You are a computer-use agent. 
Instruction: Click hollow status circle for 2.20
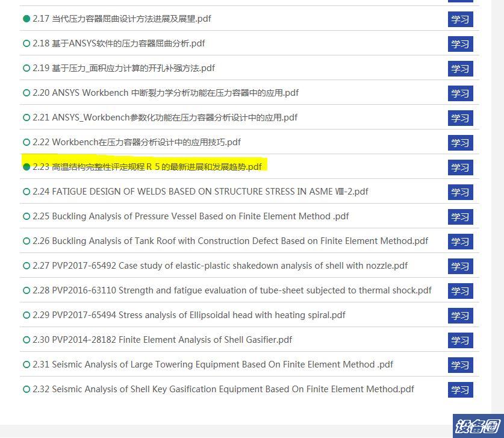coord(26,93)
